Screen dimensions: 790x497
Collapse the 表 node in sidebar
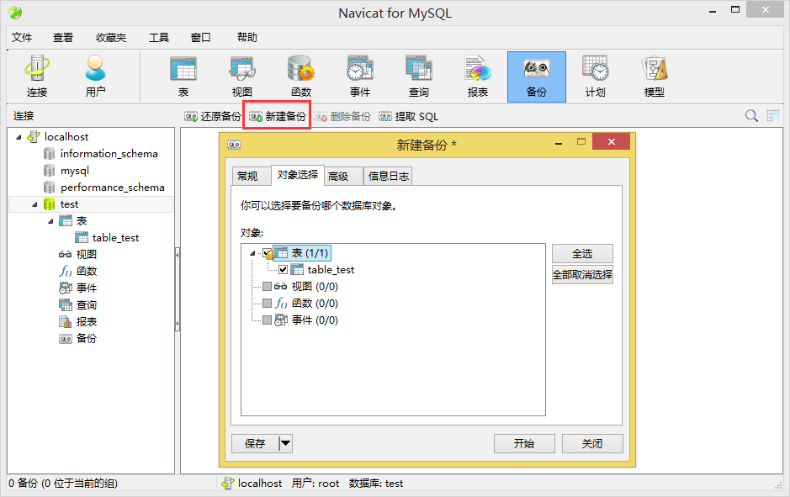(x=50, y=221)
